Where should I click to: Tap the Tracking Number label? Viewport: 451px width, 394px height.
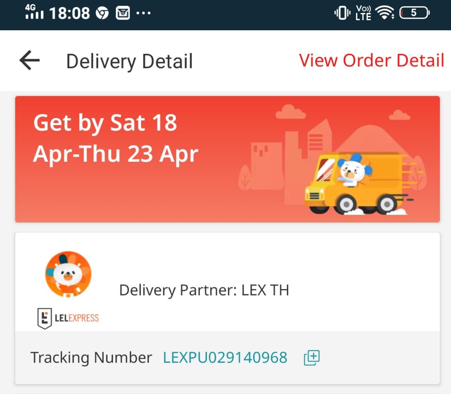91,357
